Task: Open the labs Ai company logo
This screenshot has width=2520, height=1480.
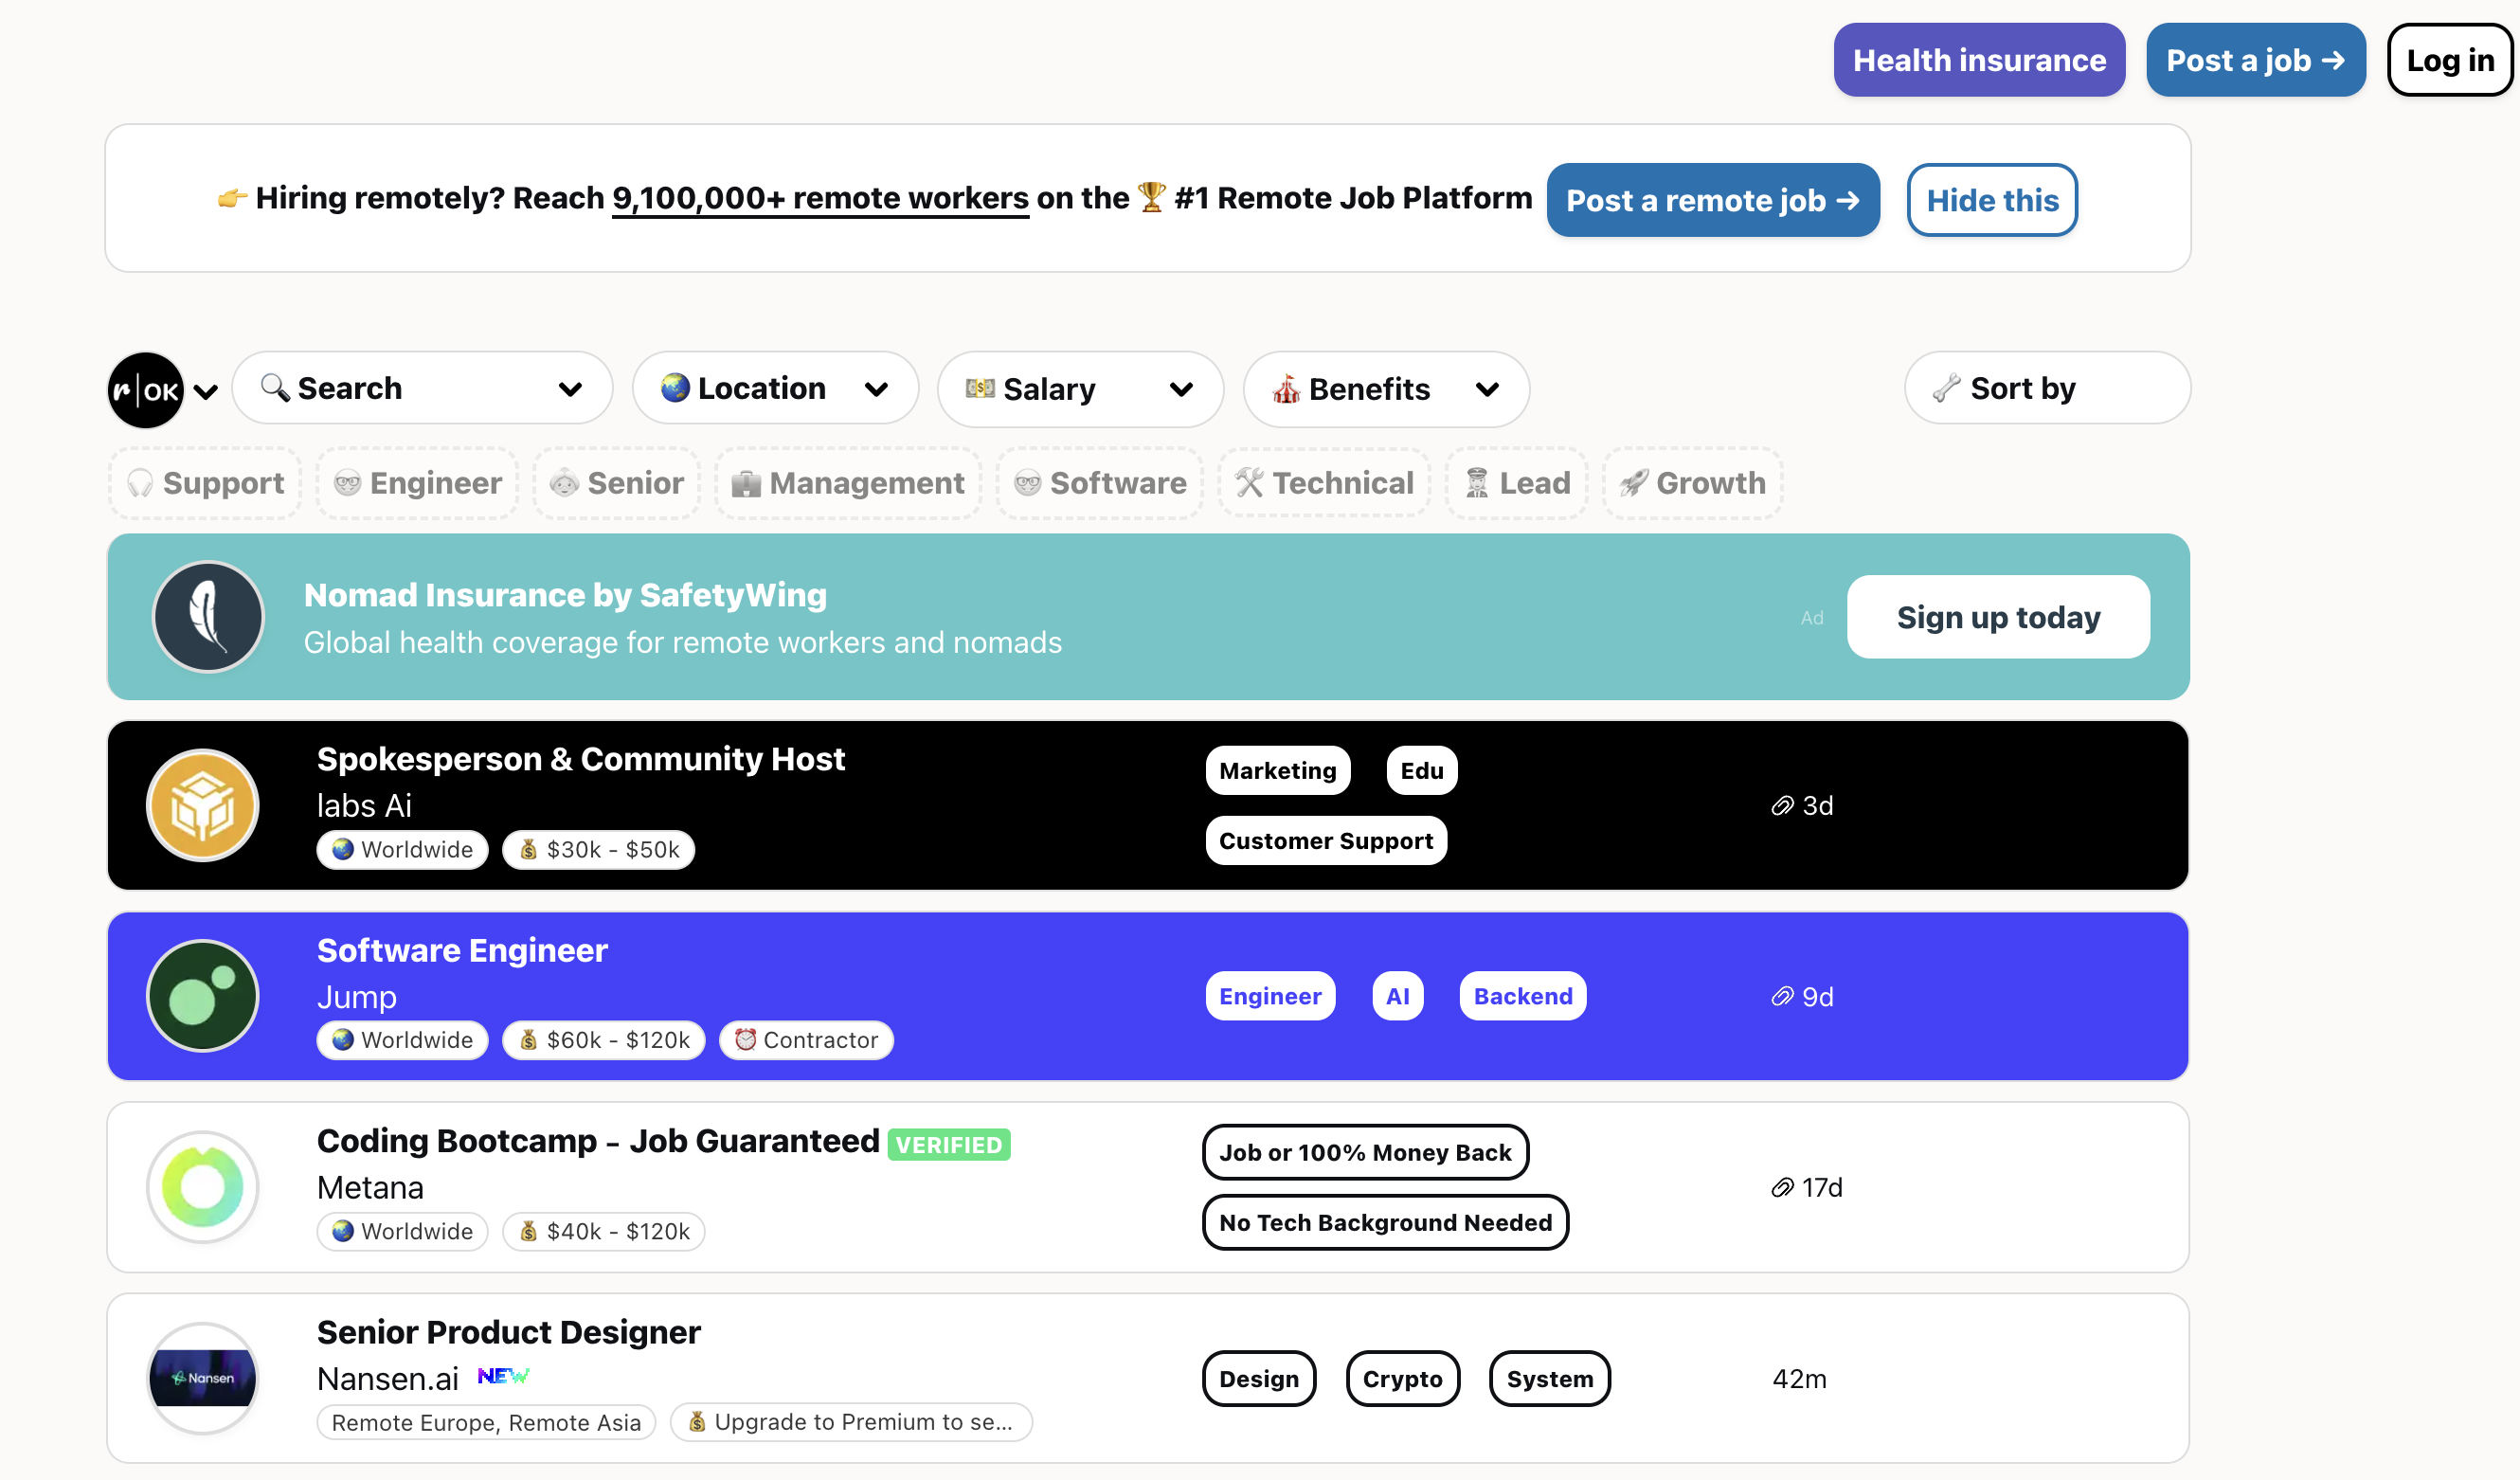Action: coord(203,805)
